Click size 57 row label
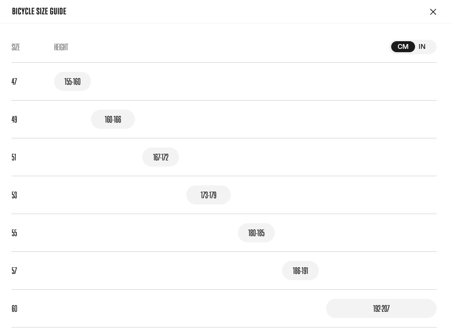This screenshot has width=451, height=329. coord(14,271)
